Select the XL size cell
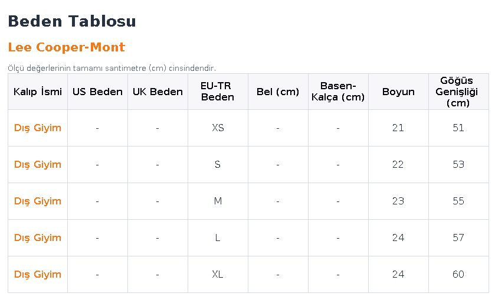 [218, 275]
